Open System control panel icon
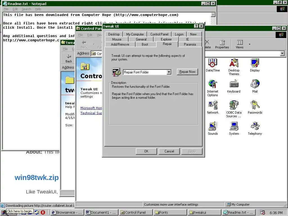288x216 pixels. [x=234, y=128]
